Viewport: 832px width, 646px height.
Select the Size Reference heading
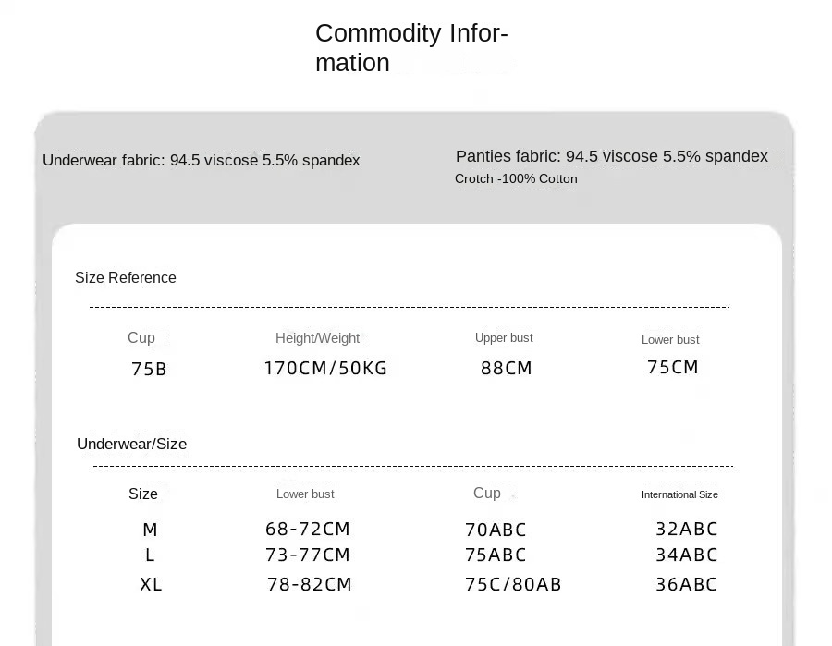[126, 277]
